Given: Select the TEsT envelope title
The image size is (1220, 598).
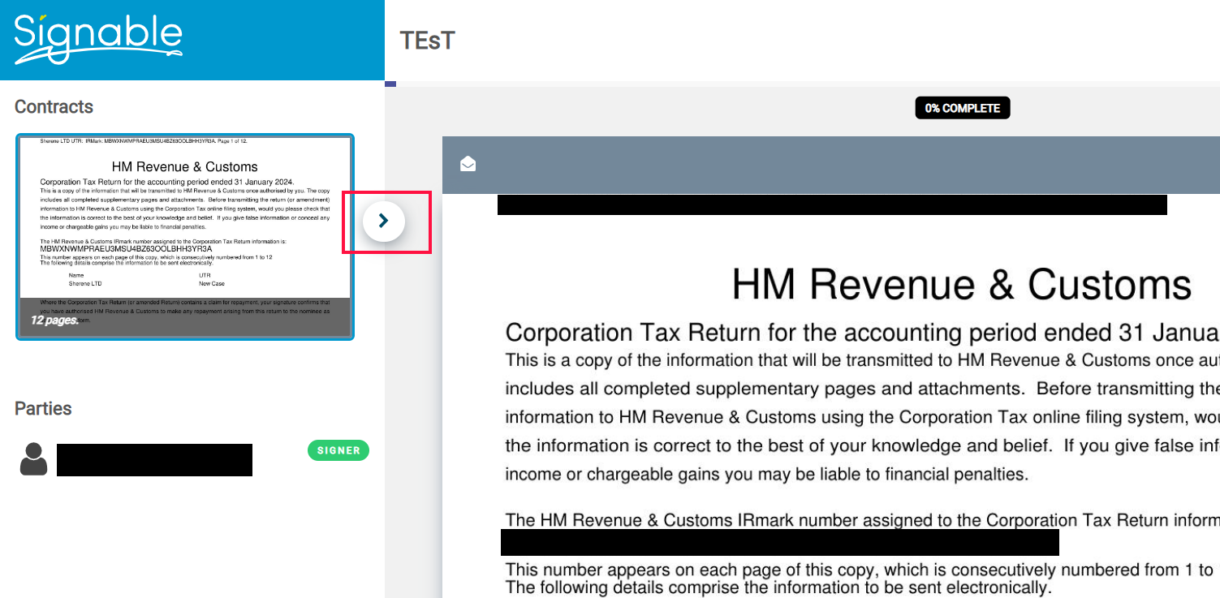Looking at the screenshot, I should [427, 41].
